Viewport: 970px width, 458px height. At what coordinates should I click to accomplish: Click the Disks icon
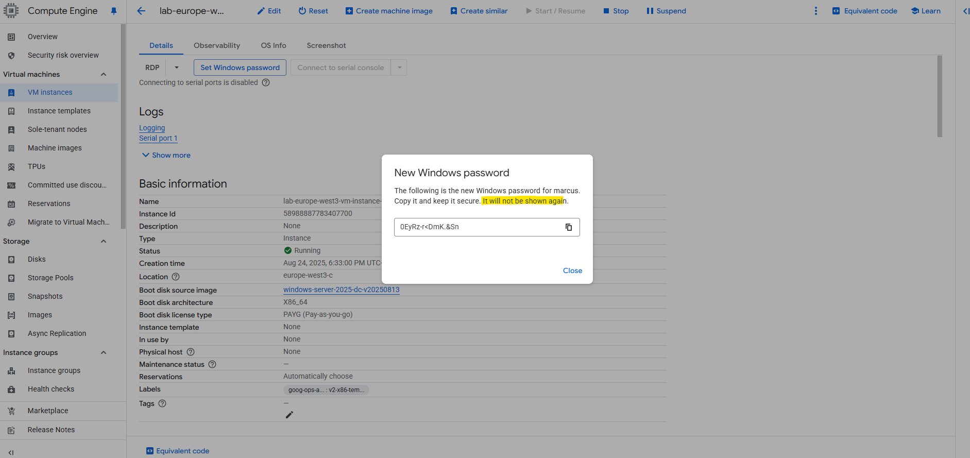coord(11,260)
